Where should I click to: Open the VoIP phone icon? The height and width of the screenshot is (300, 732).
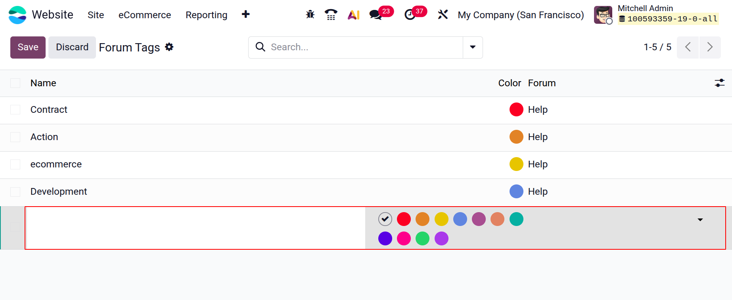pos(331,15)
